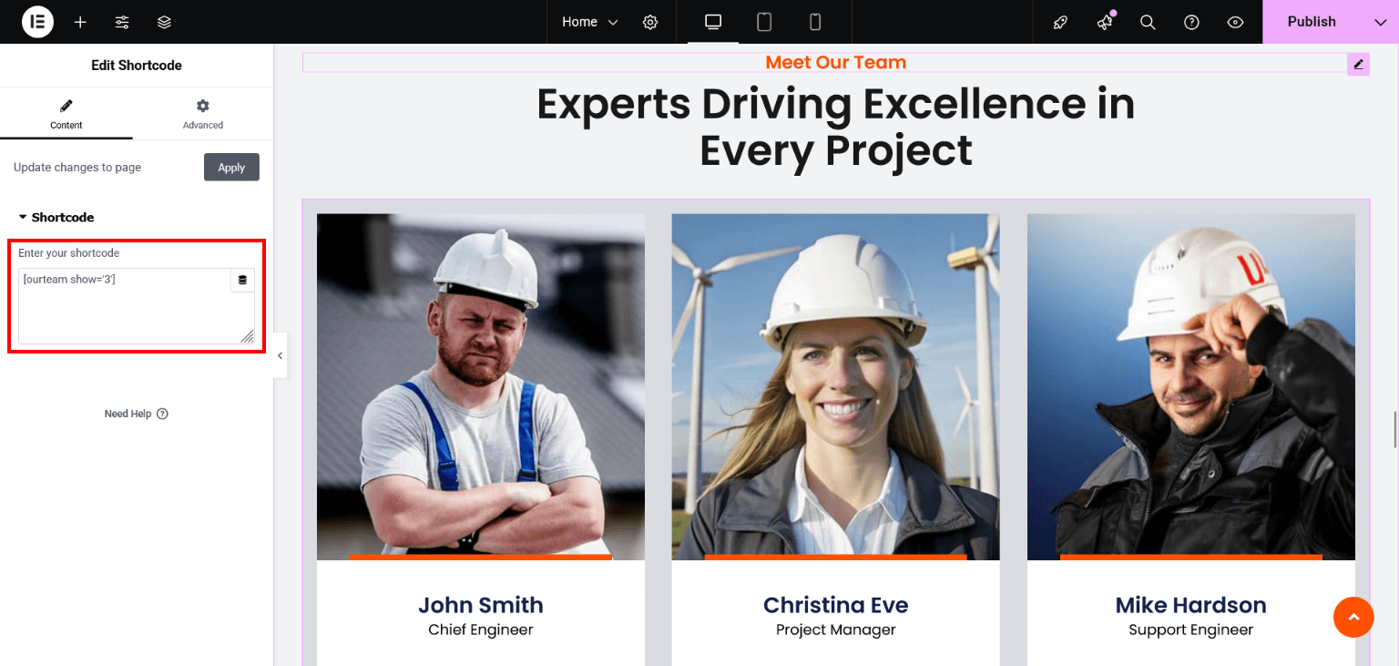Open the Home page dropdown
Image resolution: width=1399 pixels, height=666 pixels.
click(x=589, y=22)
